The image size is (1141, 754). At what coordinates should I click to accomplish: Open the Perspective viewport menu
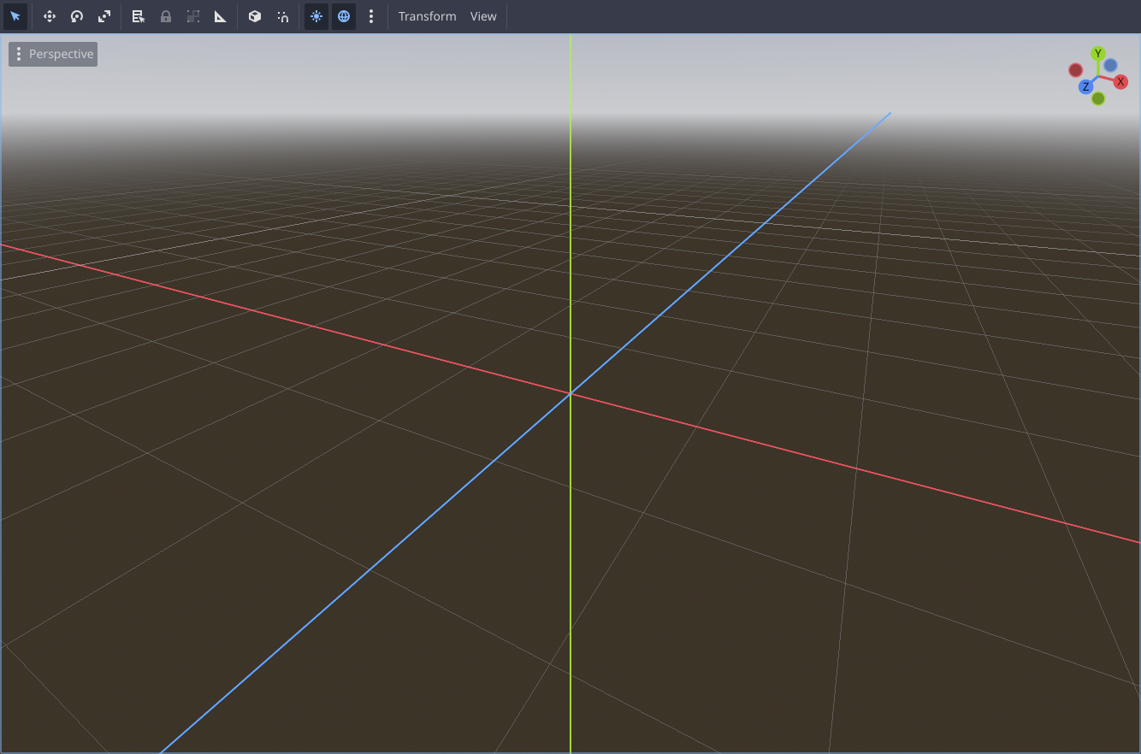point(52,54)
